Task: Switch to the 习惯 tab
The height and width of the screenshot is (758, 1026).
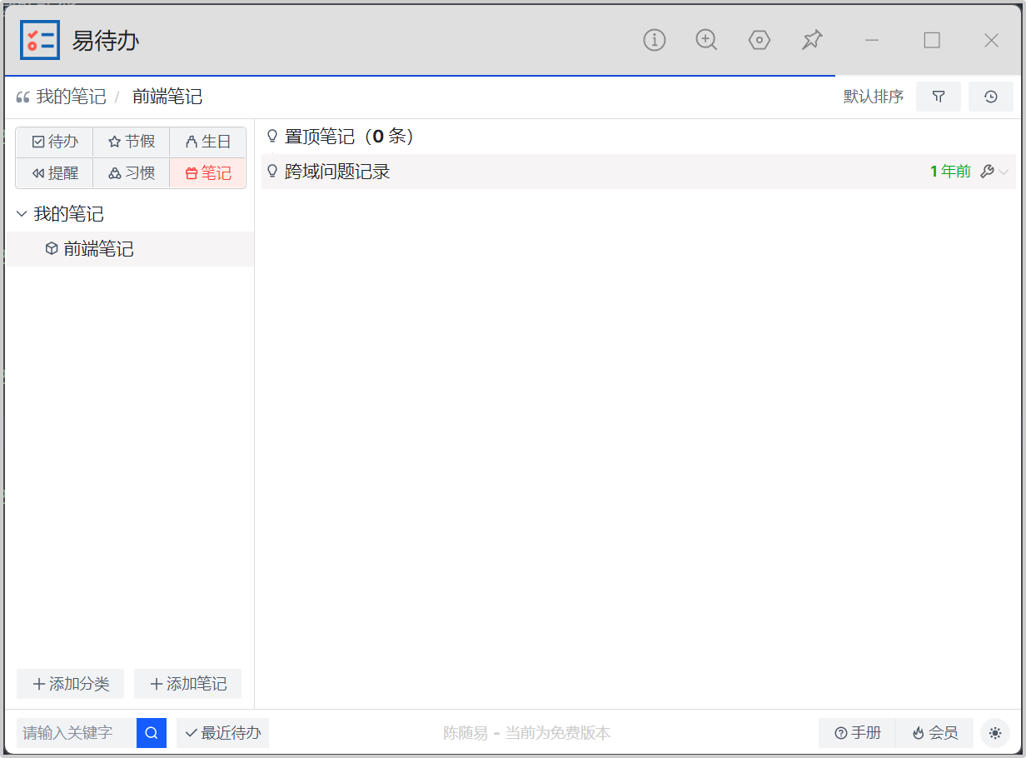Action: point(132,173)
